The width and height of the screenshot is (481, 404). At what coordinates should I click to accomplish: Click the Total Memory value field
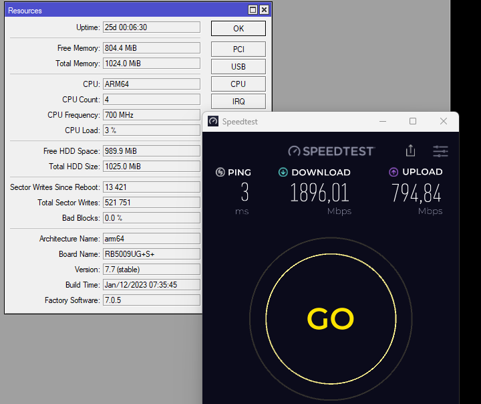tap(152, 64)
